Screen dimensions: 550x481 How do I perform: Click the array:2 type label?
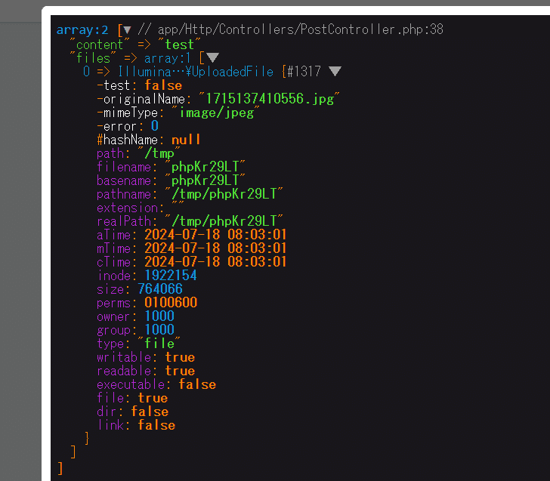tap(82, 30)
